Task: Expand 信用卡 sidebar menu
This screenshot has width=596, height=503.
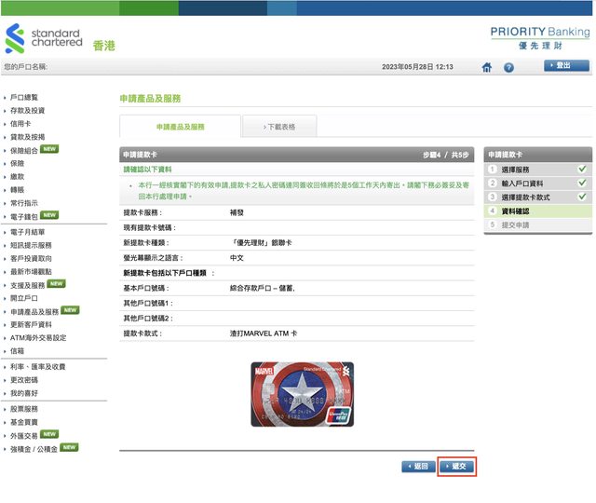Action: click(21, 123)
